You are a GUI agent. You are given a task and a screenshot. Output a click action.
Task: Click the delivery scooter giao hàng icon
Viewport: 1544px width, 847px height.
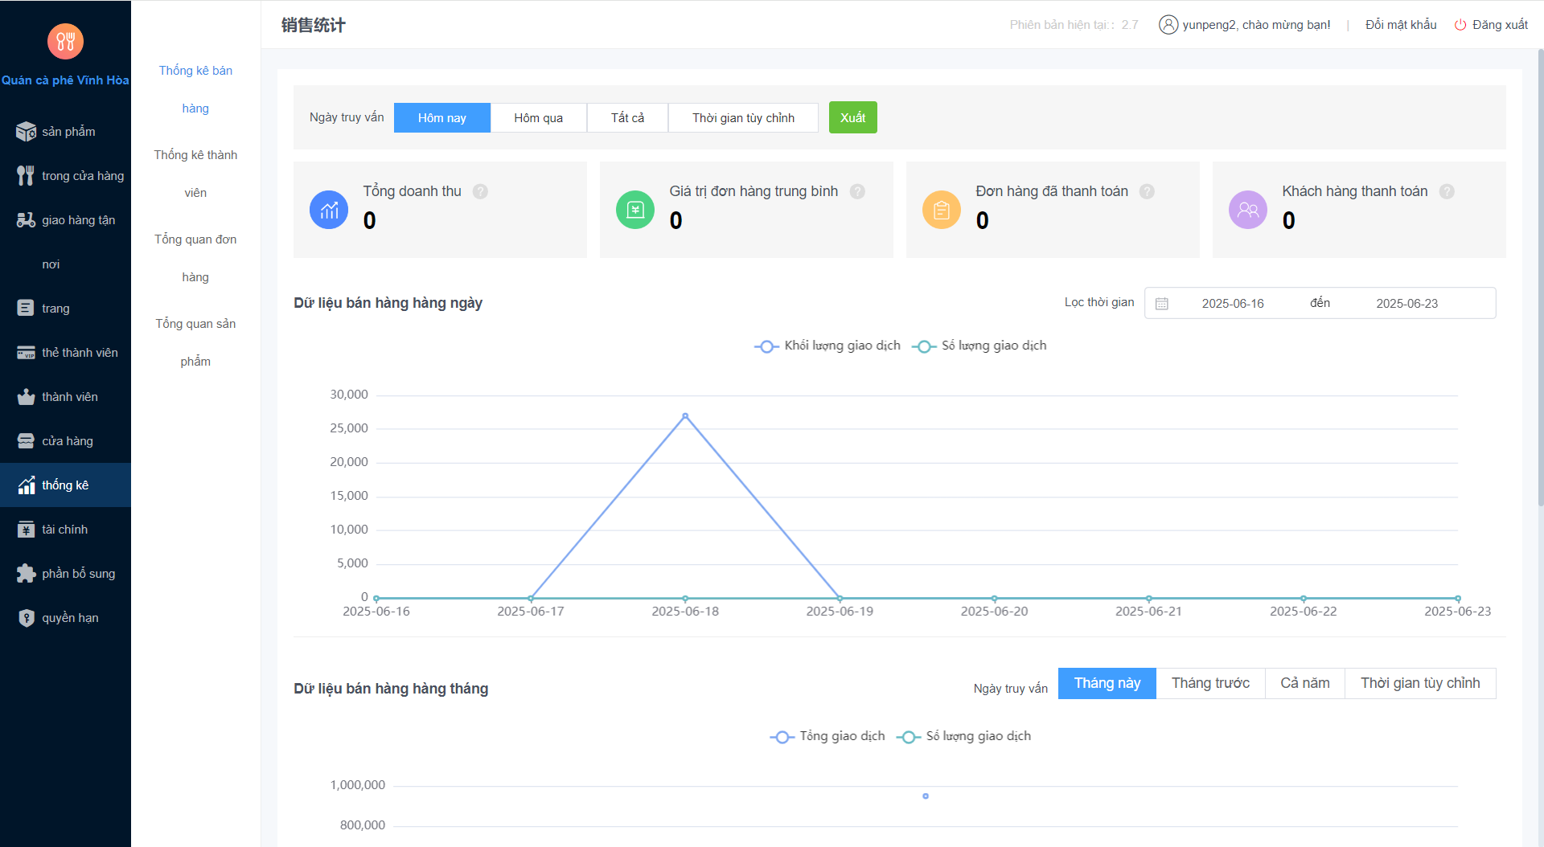click(26, 220)
